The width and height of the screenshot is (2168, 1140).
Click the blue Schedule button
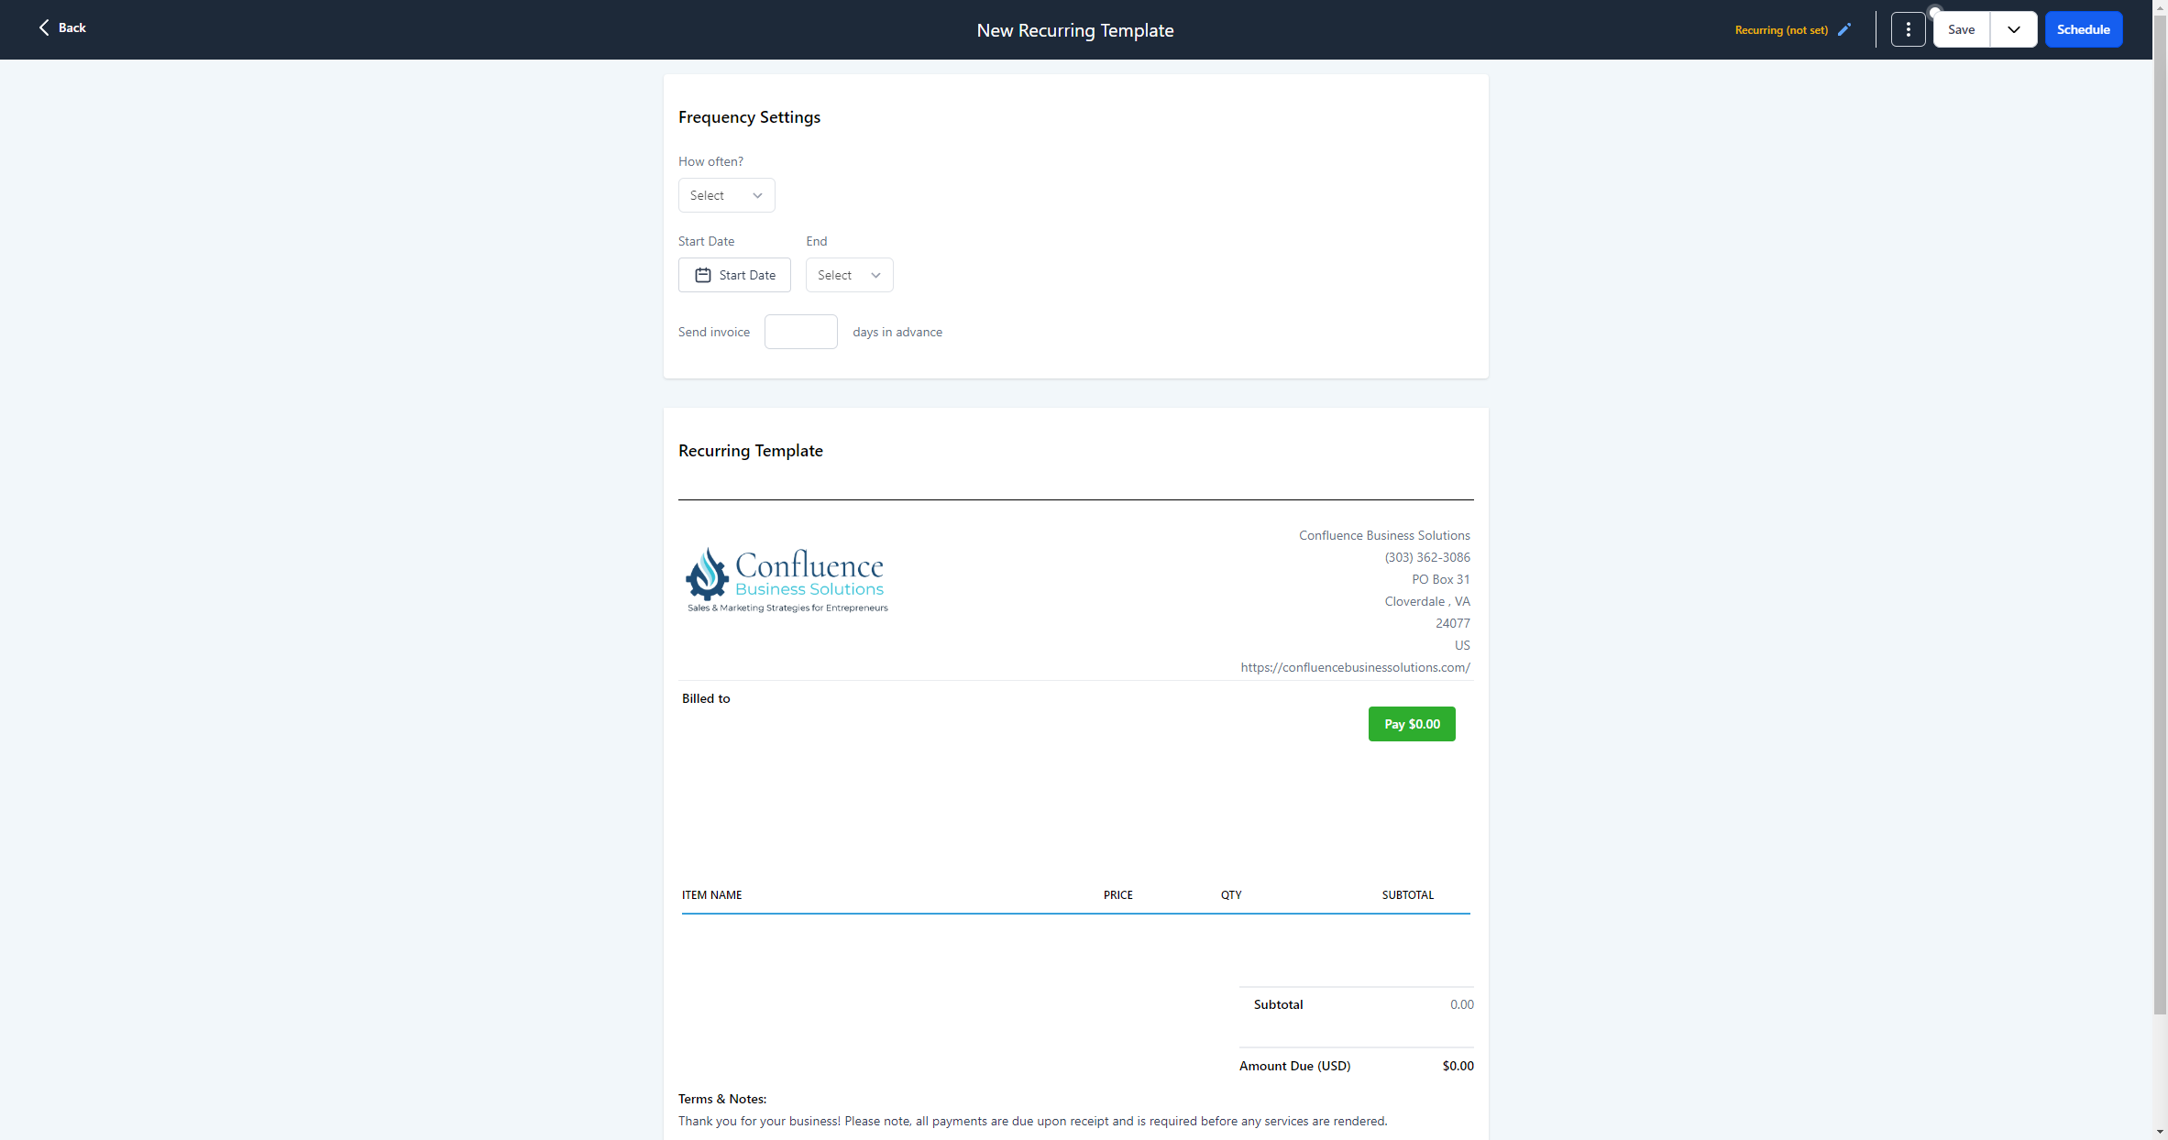2083,29
